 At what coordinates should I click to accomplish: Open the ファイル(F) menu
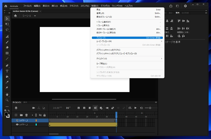(27, 6)
